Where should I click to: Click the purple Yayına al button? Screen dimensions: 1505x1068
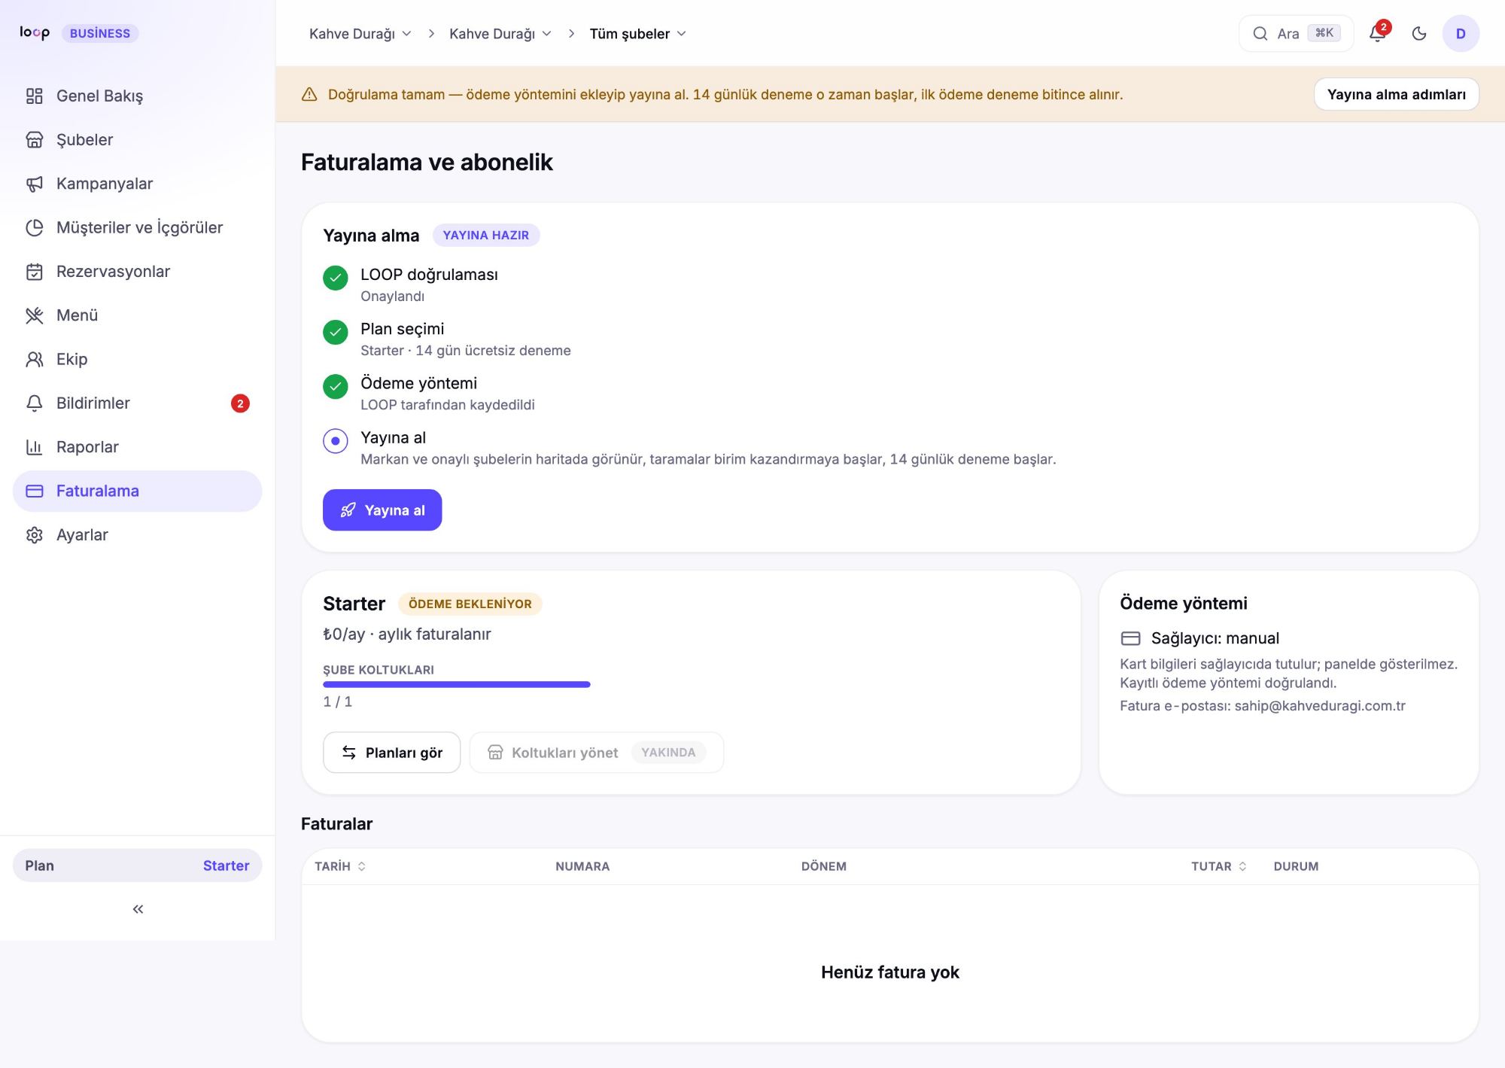(x=382, y=510)
